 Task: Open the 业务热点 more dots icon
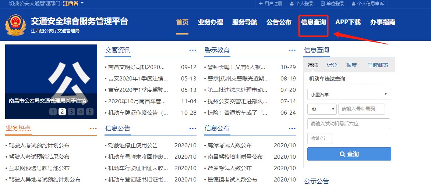(93, 129)
